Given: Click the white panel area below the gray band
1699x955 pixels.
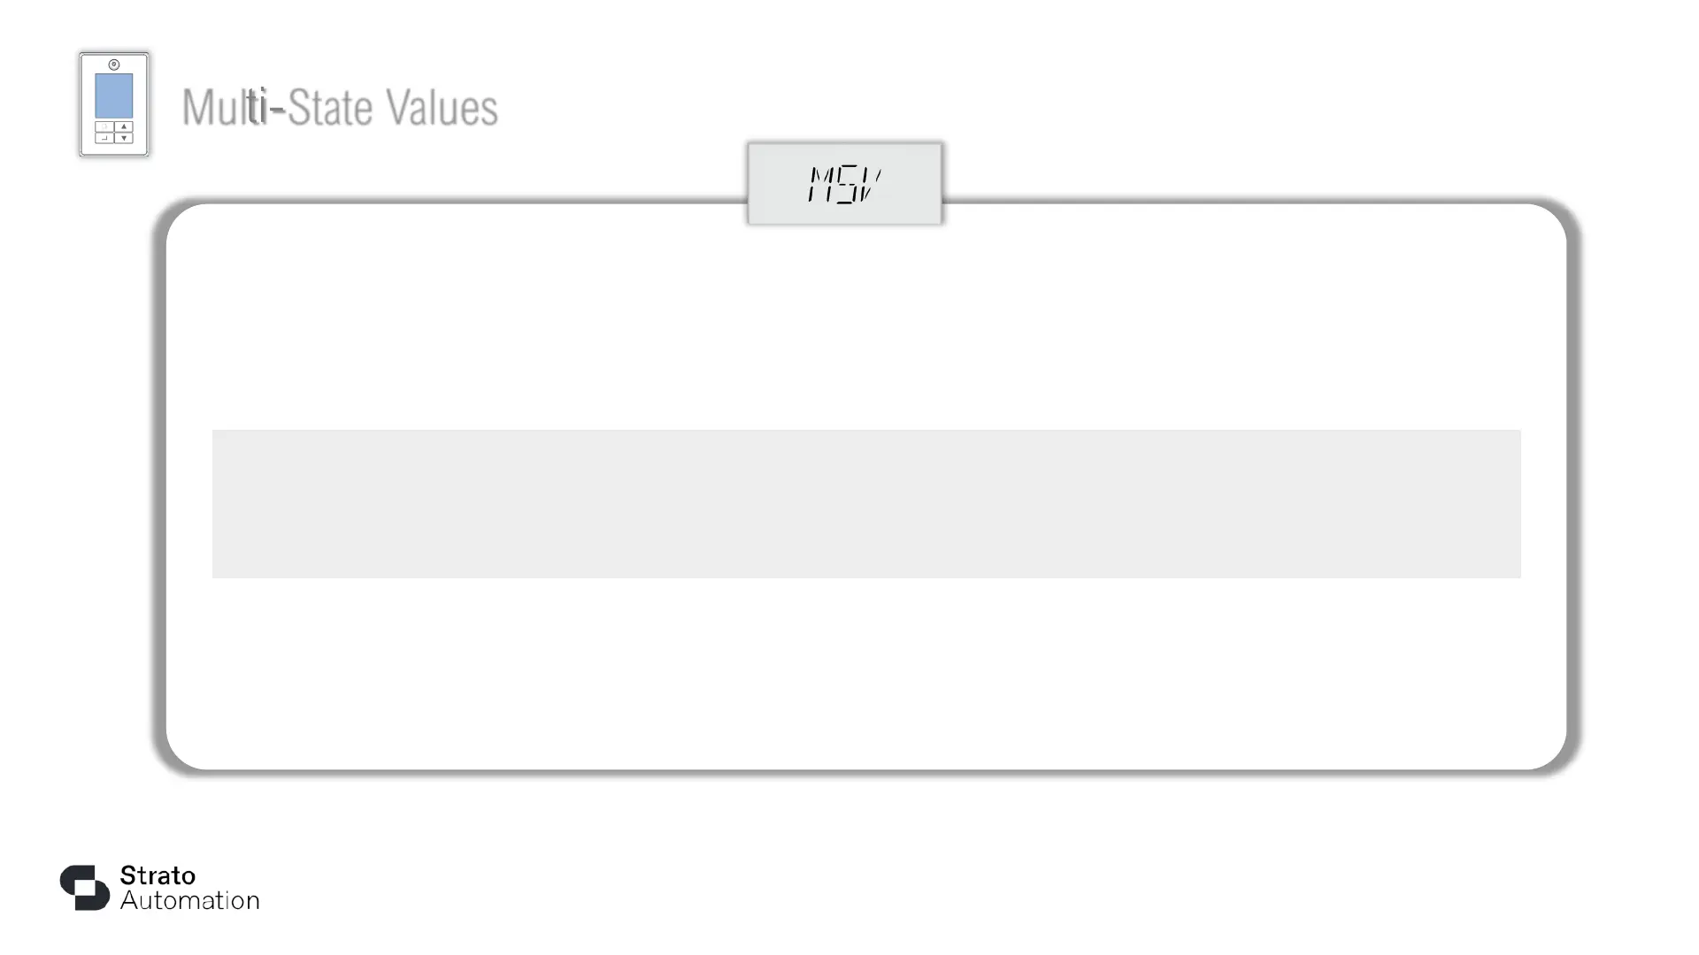Looking at the screenshot, I should click(x=865, y=672).
